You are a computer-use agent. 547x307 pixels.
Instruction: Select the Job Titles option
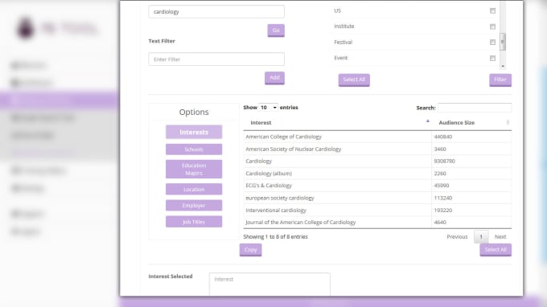(x=194, y=222)
